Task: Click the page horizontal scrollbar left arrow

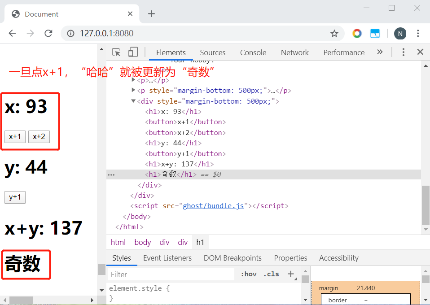Action: pyautogui.click(x=5, y=300)
